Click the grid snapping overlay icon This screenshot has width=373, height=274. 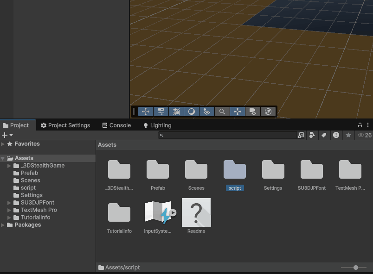click(176, 112)
